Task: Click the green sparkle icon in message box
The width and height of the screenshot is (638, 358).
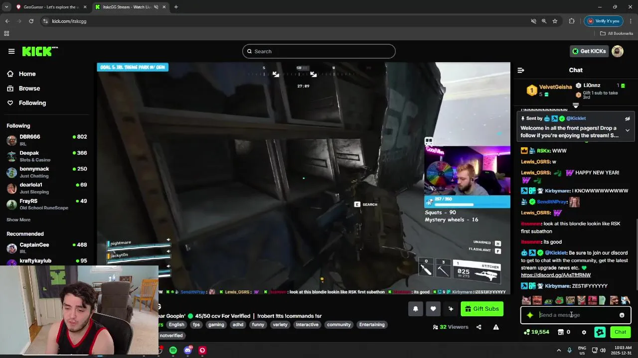Action: [x=530, y=315]
